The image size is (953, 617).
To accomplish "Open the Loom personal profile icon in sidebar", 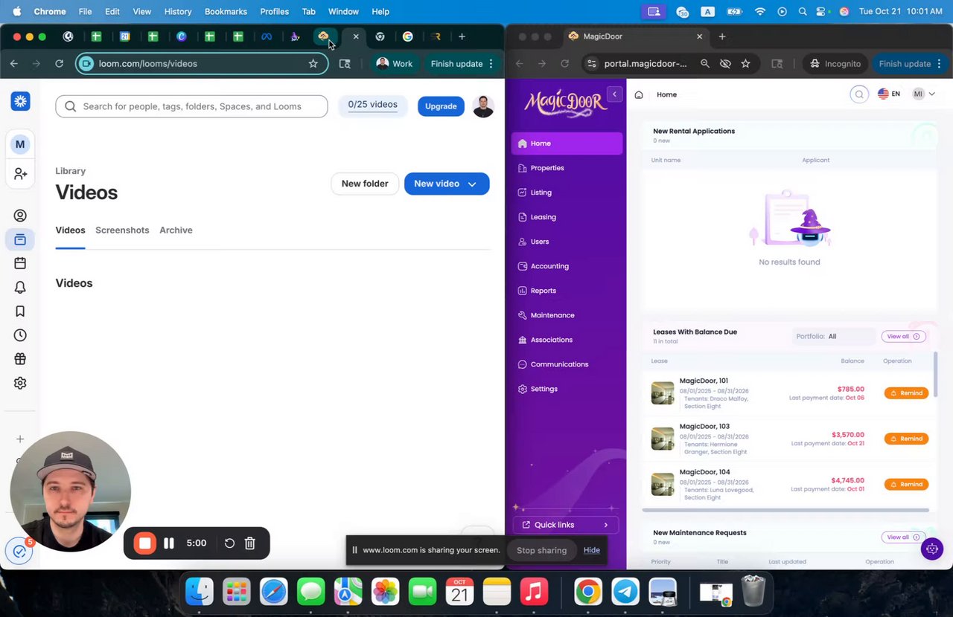I will 20,216.
